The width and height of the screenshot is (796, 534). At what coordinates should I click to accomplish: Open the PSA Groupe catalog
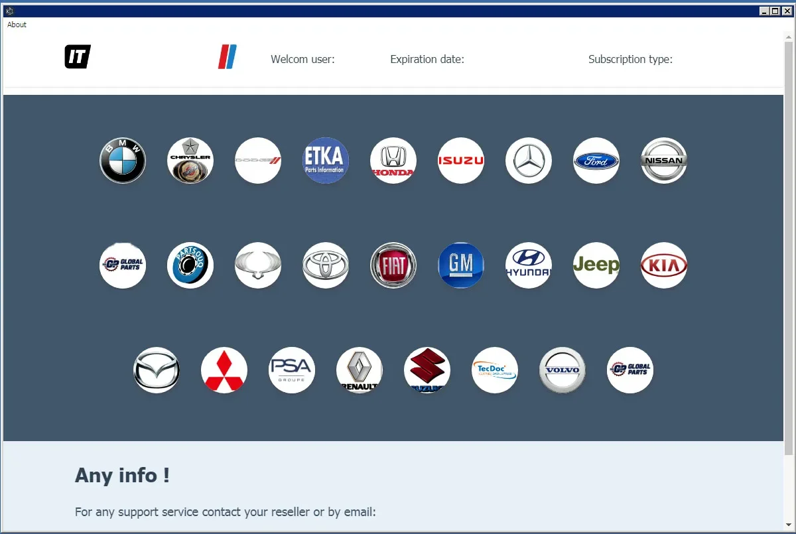292,370
